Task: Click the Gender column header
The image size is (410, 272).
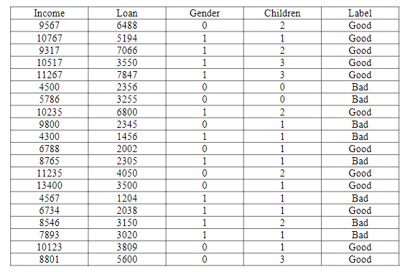Action: pos(205,13)
